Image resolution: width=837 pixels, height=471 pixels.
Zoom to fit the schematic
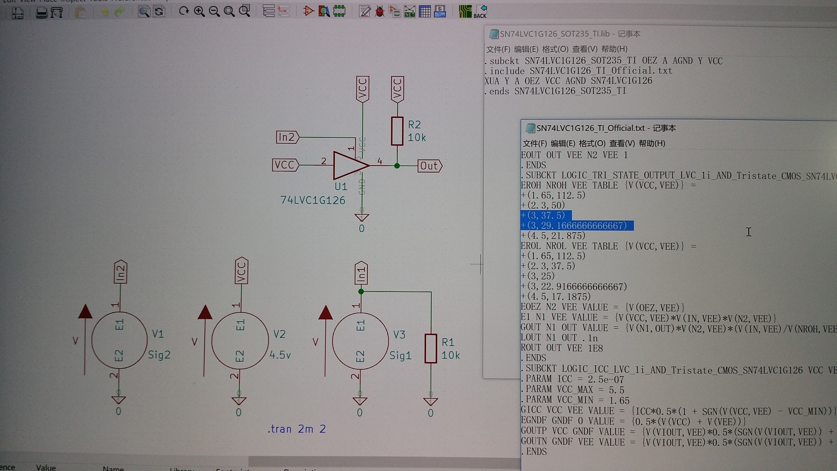(229, 11)
